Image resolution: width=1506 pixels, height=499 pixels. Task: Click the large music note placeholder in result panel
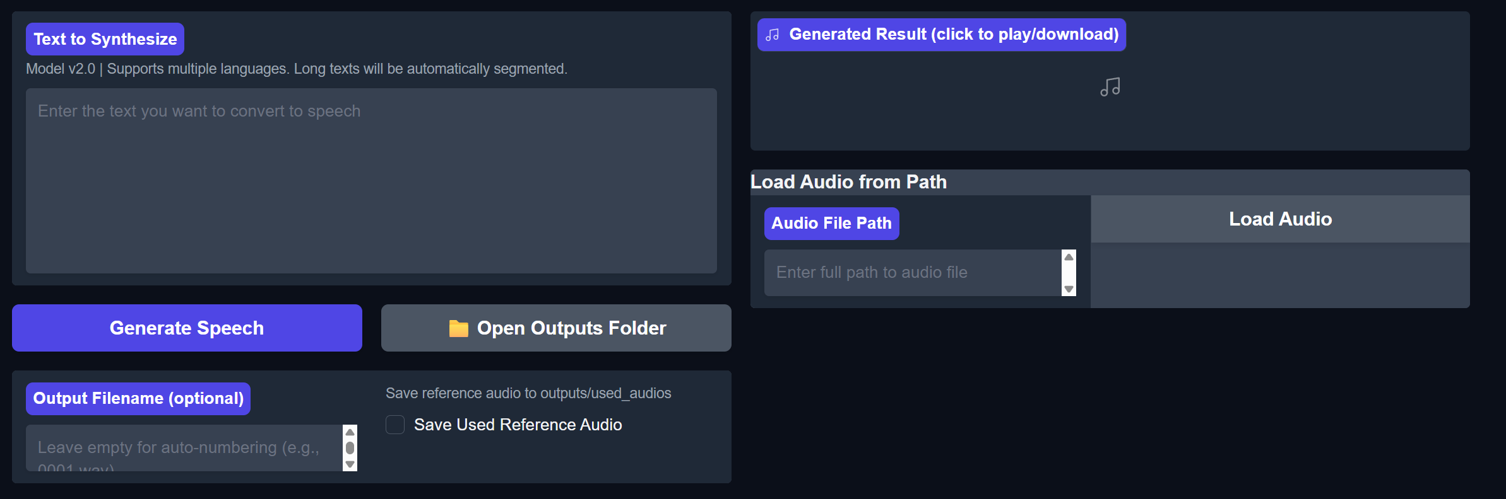(x=1110, y=87)
